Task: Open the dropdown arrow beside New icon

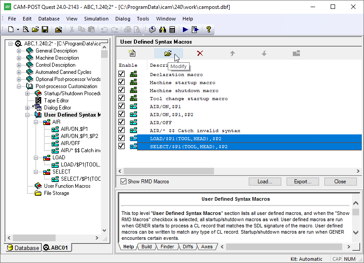Action: [18, 29]
